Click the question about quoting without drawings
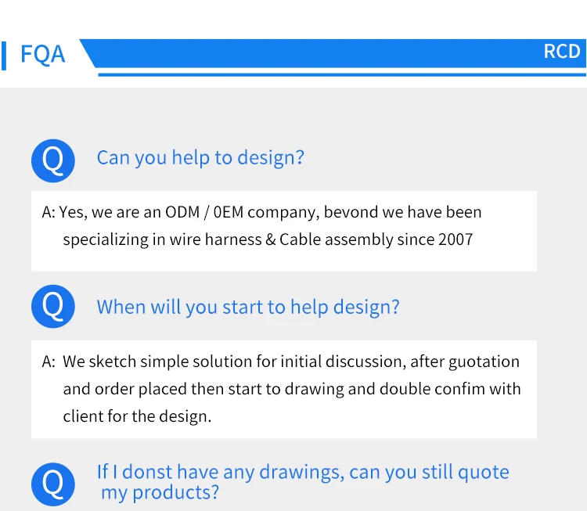The image size is (587, 511). (x=303, y=482)
